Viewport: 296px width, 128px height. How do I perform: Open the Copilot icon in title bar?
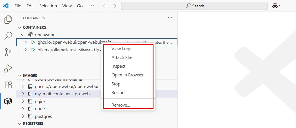[275, 6]
